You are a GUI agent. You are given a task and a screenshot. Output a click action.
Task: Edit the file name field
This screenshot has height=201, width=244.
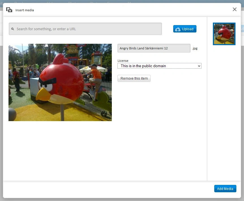pyautogui.click(x=154, y=48)
